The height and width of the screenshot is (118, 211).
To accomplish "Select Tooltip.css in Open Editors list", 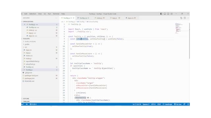I will 40,27.
